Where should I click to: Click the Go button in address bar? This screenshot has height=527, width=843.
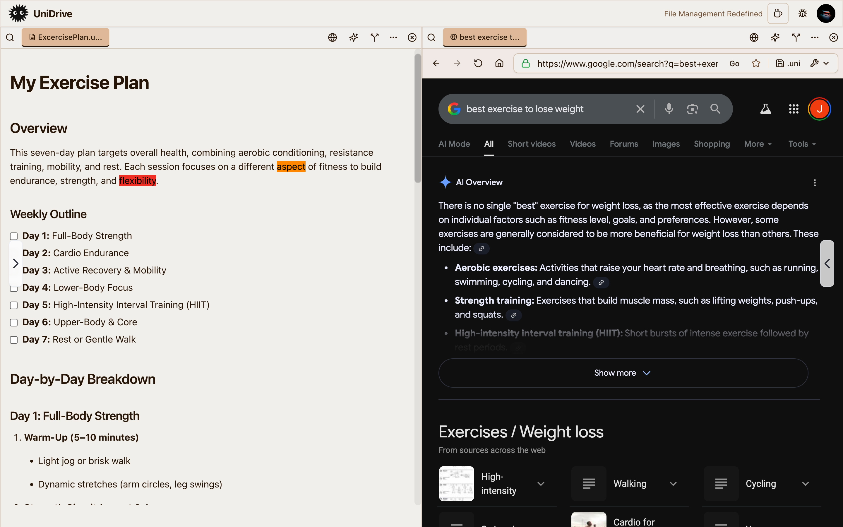(734, 63)
